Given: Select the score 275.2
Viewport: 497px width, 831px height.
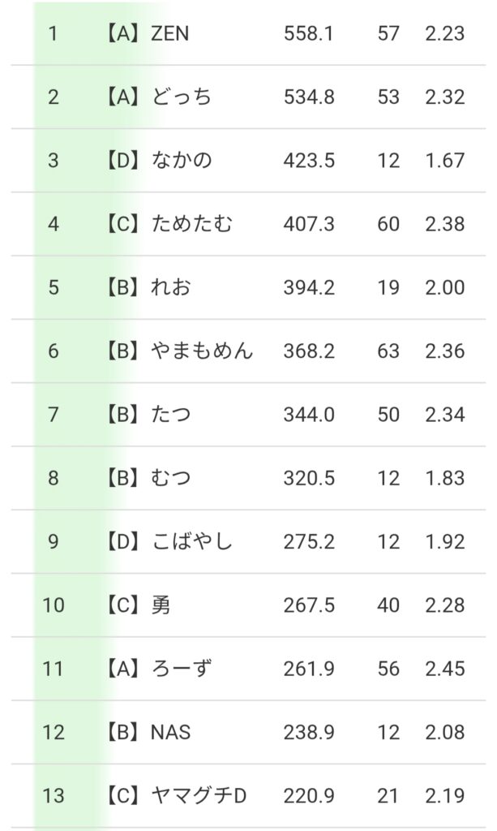Looking at the screenshot, I should (309, 541).
